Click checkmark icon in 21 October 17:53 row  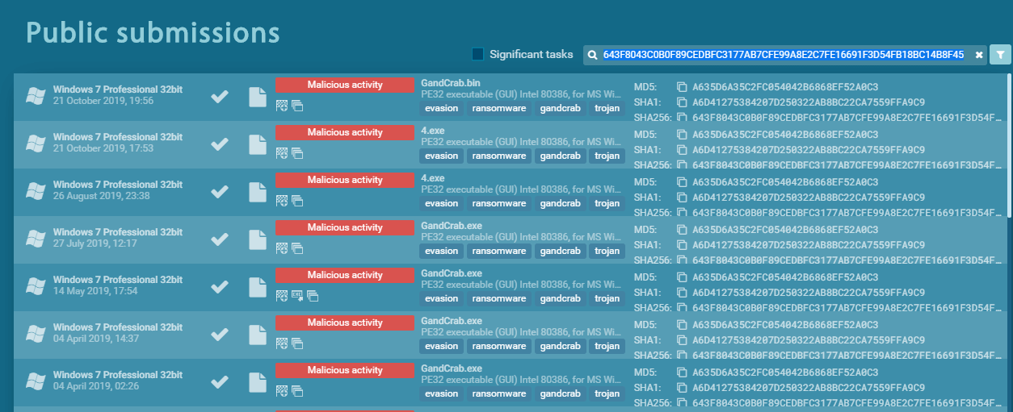[219, 144]
